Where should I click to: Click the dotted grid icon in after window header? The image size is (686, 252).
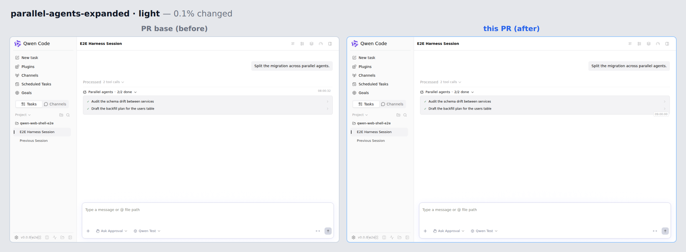coord(630,44)
